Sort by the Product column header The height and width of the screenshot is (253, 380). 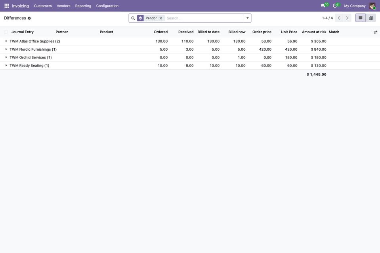[106, 32]
